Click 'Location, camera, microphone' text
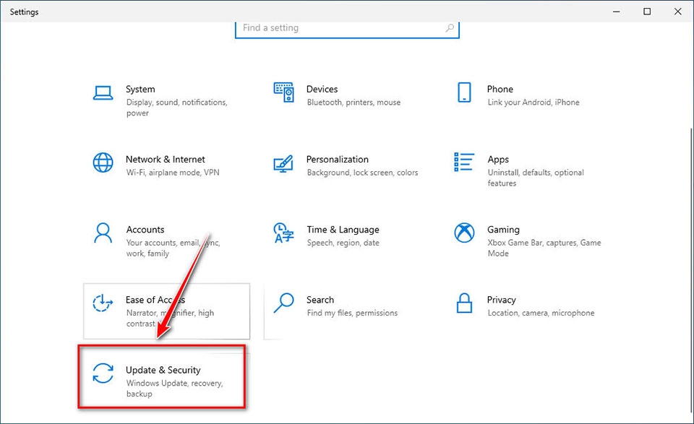694x424 pixels. coord(541,313)
